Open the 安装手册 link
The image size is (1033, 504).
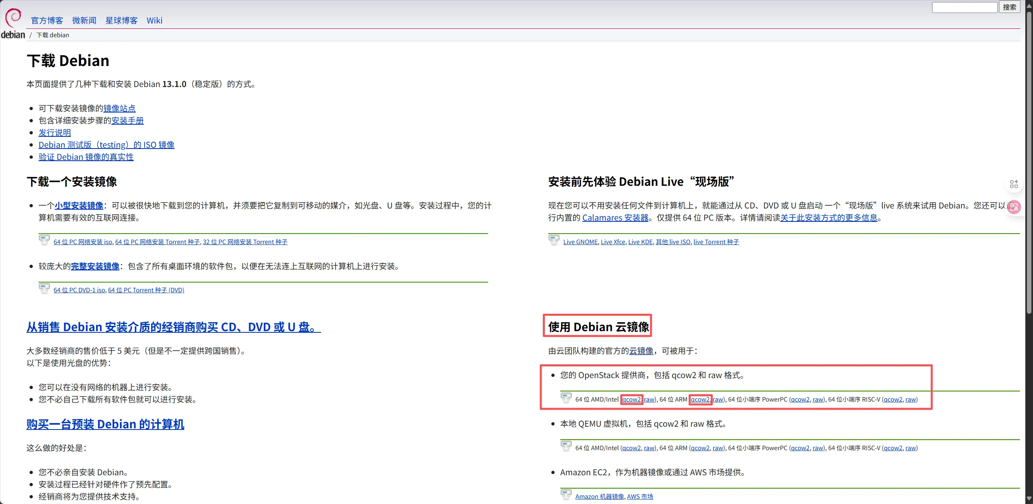(x=128, y=121)
